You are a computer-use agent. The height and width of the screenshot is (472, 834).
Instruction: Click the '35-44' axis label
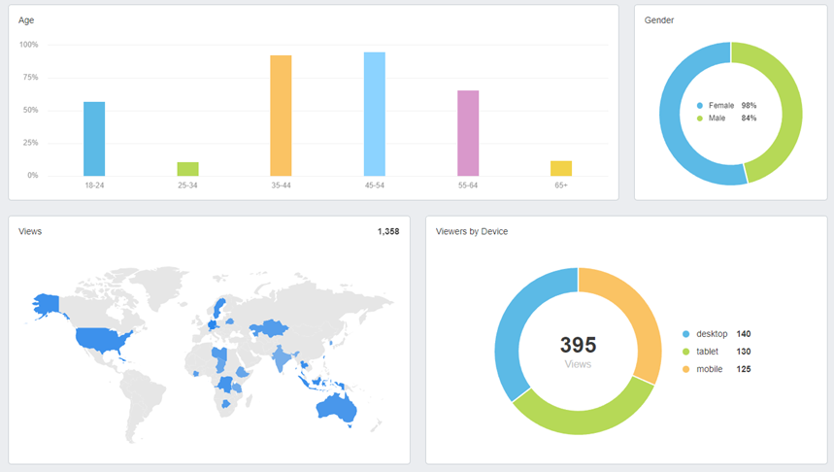point(281,185)
